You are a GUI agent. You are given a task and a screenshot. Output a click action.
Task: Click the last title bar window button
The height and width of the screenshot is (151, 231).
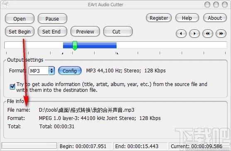(225, 5)
